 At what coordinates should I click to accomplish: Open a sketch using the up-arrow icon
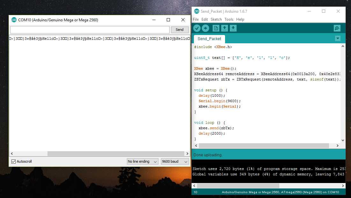(x=224, y=28)
